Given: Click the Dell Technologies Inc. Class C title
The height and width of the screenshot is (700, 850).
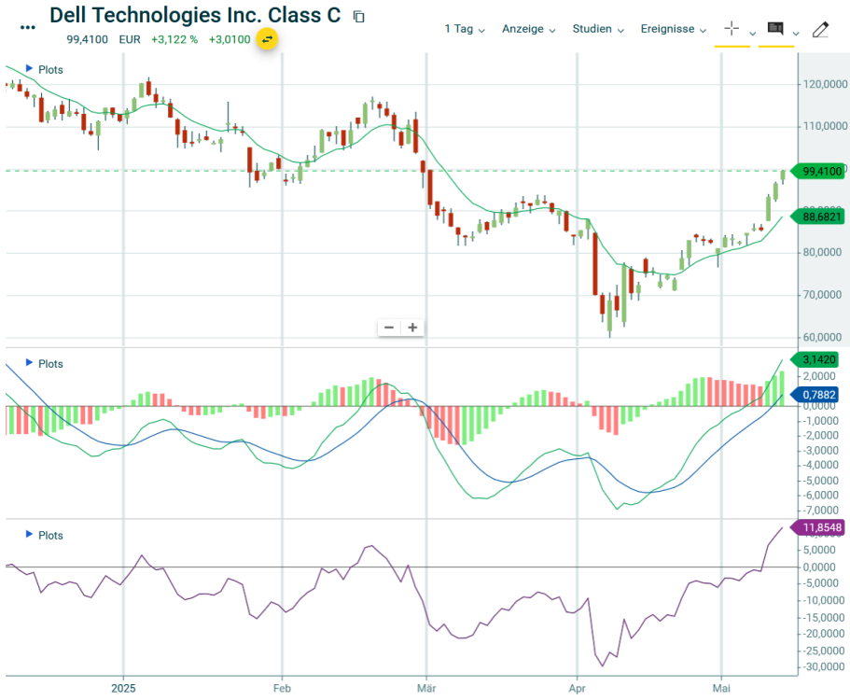Looking at the screenshot, I should (x=195, y=16).
